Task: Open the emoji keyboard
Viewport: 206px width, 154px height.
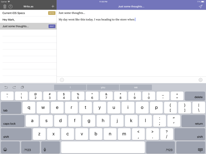Action: [x=10, y=147]
